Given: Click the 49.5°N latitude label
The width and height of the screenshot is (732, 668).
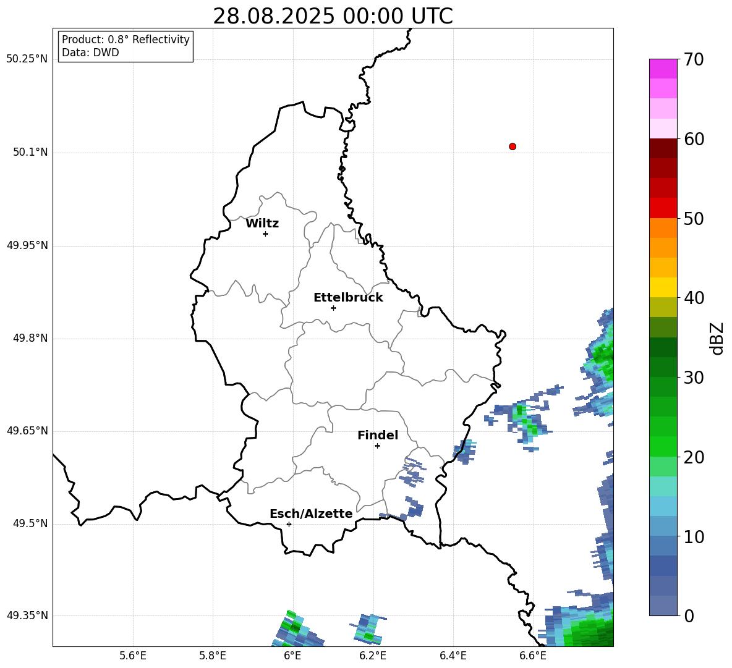Looking at the screenshot, I should click(x=30, y=523).
